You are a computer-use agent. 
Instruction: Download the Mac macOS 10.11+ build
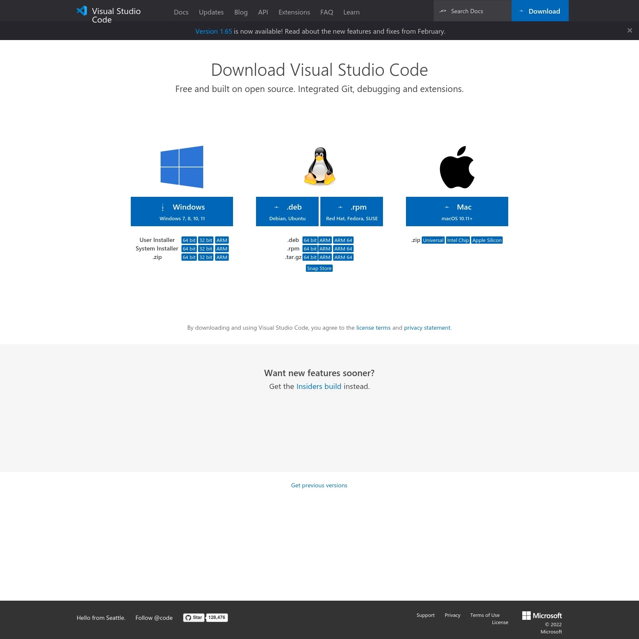click(457, 211)
